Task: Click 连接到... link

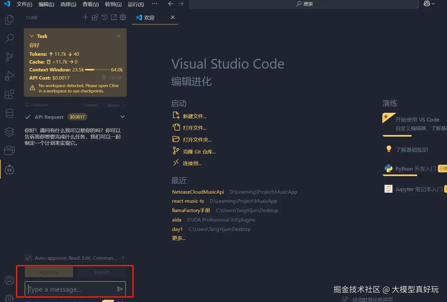Action: [x=192, y=163]
